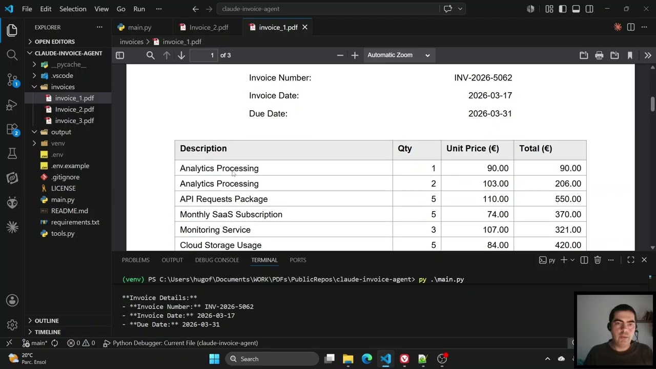Open the Source Control view
Screen dimensions: 656x369
pos(12,80)
